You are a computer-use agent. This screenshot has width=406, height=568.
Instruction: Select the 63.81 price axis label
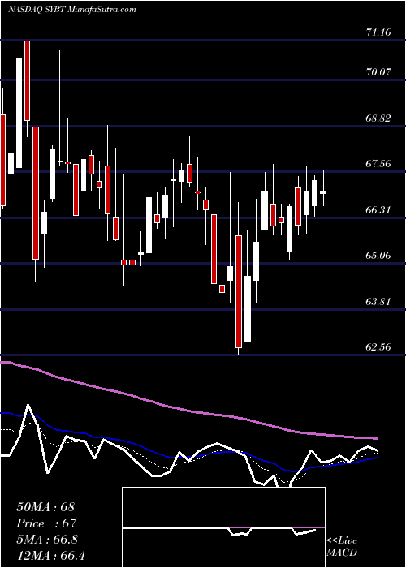point(378,301)
